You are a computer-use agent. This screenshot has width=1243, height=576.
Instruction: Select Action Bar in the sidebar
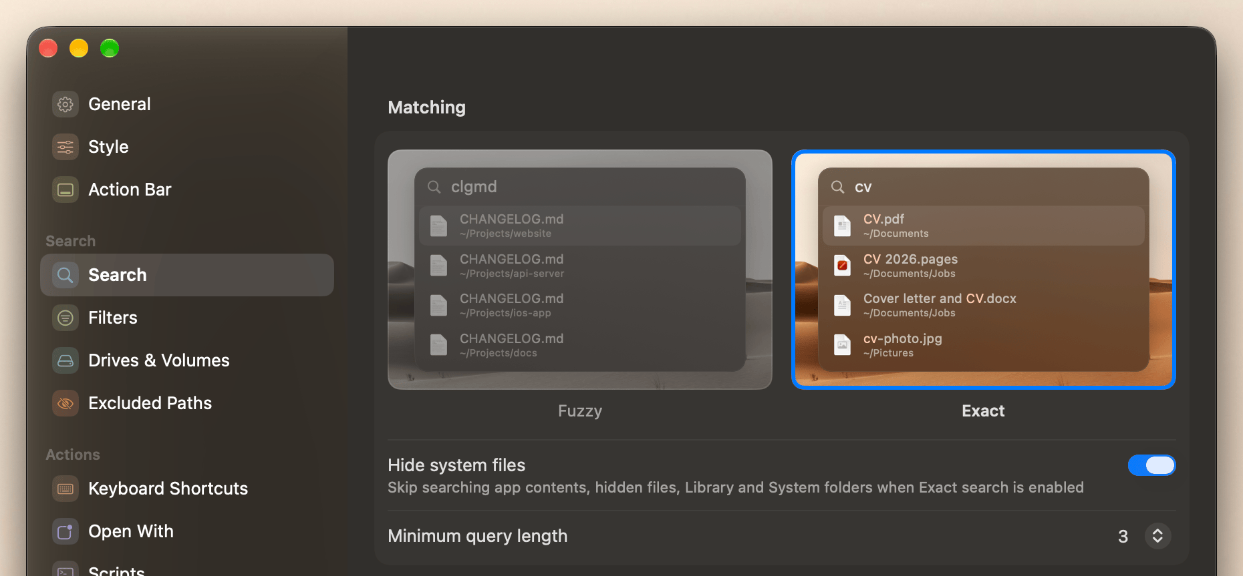187,190
